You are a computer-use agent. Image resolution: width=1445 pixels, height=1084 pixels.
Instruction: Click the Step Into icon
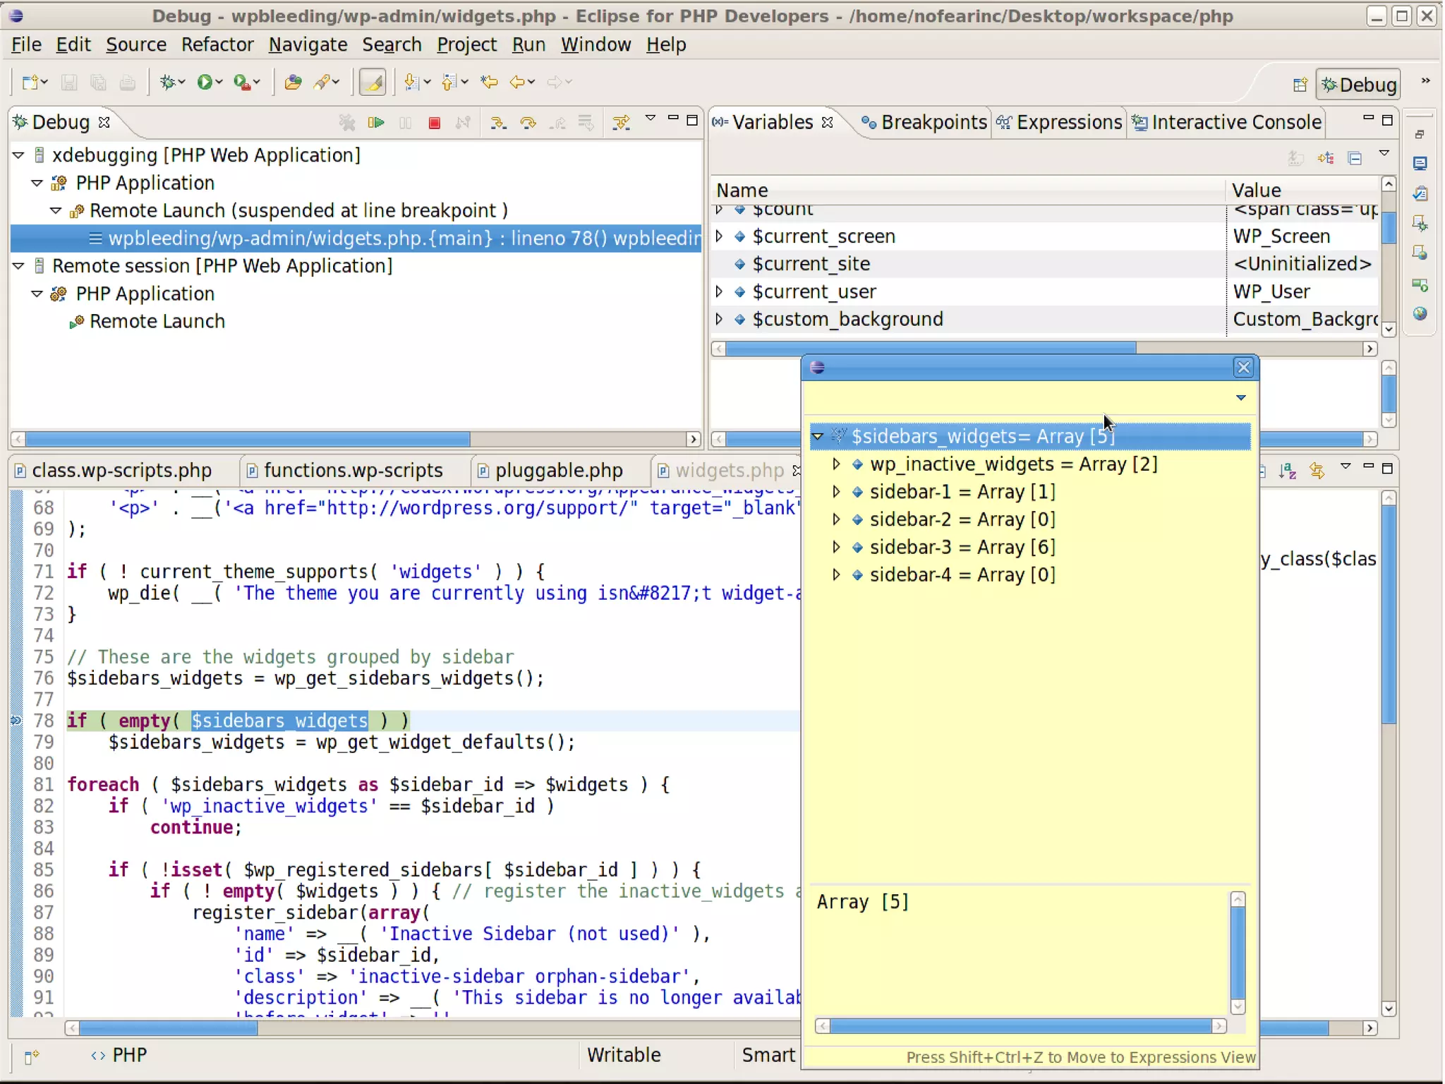pos(497,124)
